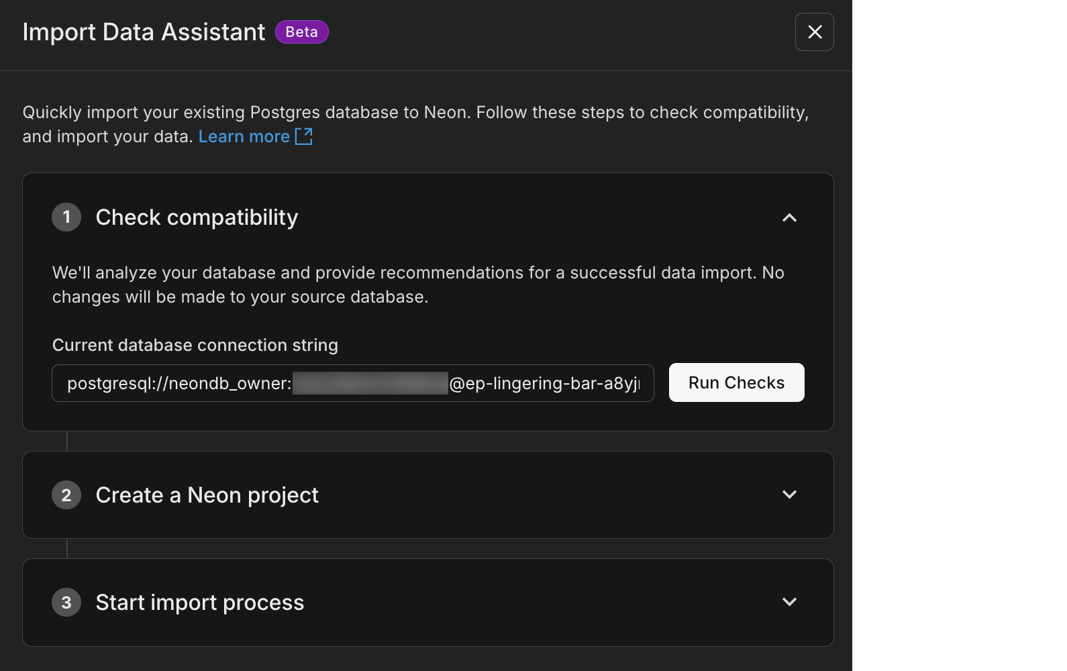Focus the database connection string field
This screenshot has width=1067, height=671.
[x=353, y=383]
